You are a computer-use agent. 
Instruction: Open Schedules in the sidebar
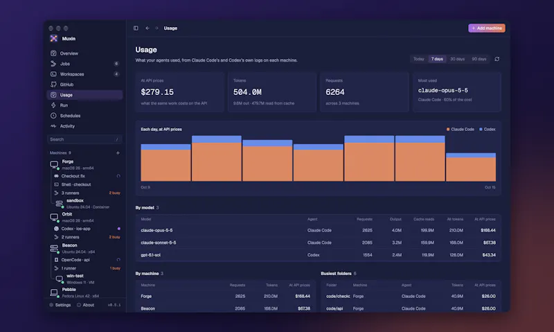(84, 116)
